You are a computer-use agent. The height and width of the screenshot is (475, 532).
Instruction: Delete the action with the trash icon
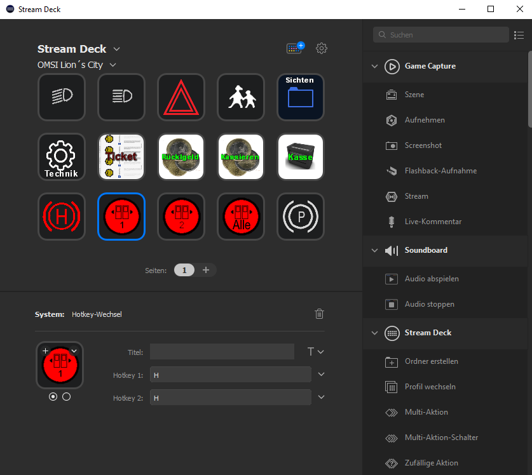point(320,314)
